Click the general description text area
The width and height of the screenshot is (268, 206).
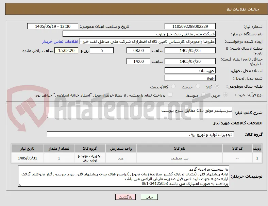[x=139, y=113]
